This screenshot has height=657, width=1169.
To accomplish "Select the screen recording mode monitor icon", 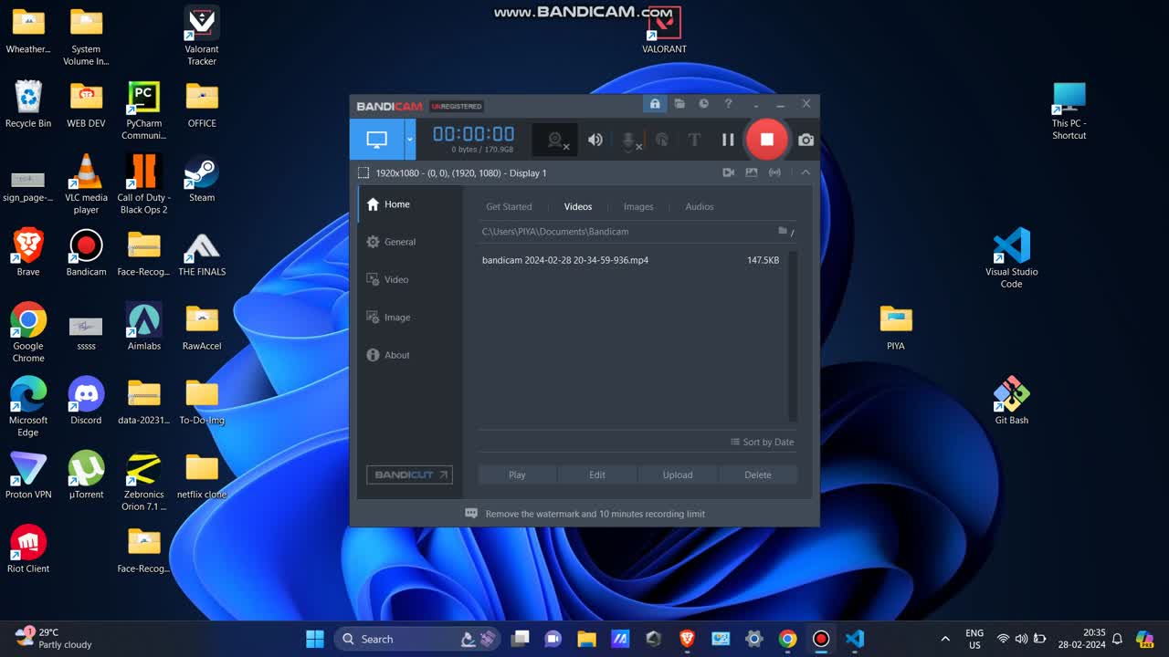I will point(377,140).
